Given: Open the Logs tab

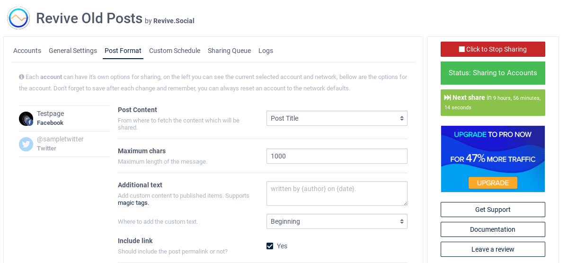Looking at the screenshot, I should [x=266, y=51].
